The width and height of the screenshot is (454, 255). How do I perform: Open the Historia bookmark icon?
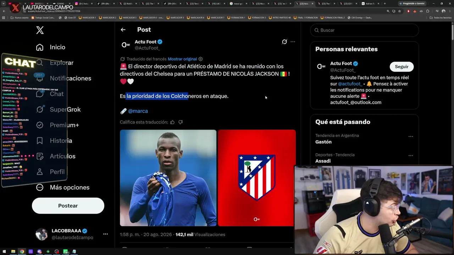coord(40,141)
